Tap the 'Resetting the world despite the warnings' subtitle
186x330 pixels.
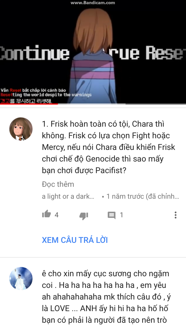46,95
